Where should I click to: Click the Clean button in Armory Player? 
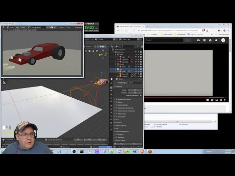[135, 144]
